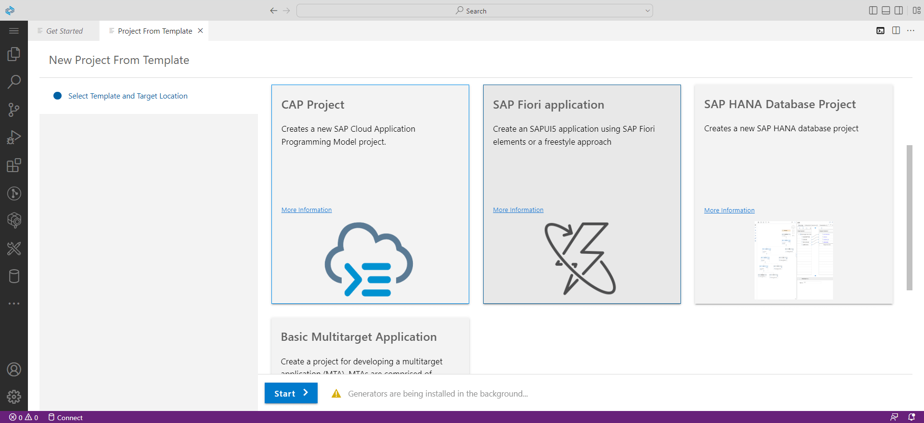Open the Search view in activity bar

pyautogui.click(x=14, y=82)
